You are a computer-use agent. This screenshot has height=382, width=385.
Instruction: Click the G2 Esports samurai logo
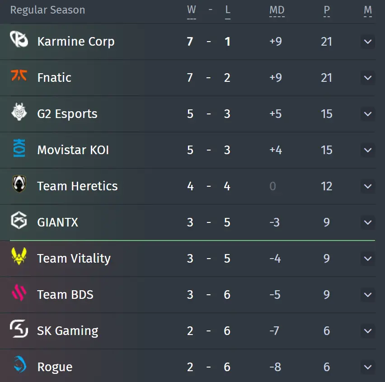coord(19,112)
